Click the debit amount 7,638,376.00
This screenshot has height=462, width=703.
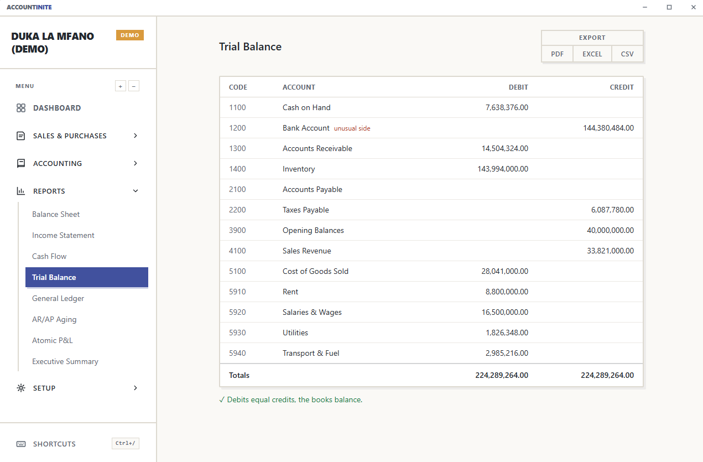(507, 107)
